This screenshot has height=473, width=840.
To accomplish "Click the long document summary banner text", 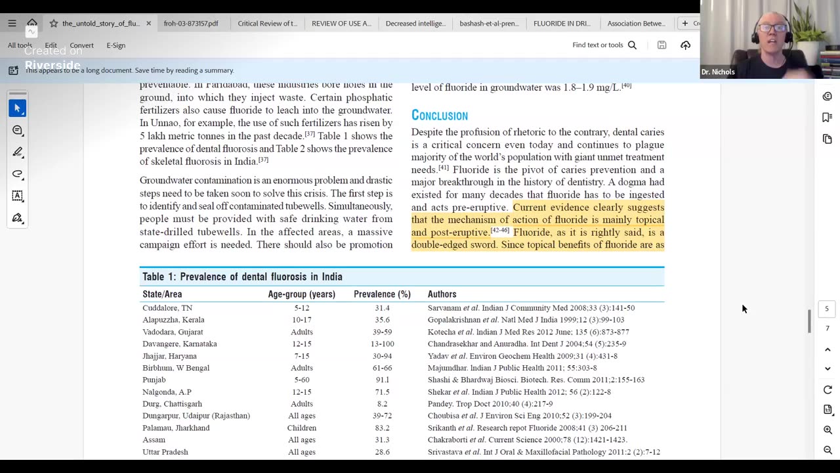I will tap(129, 70).
